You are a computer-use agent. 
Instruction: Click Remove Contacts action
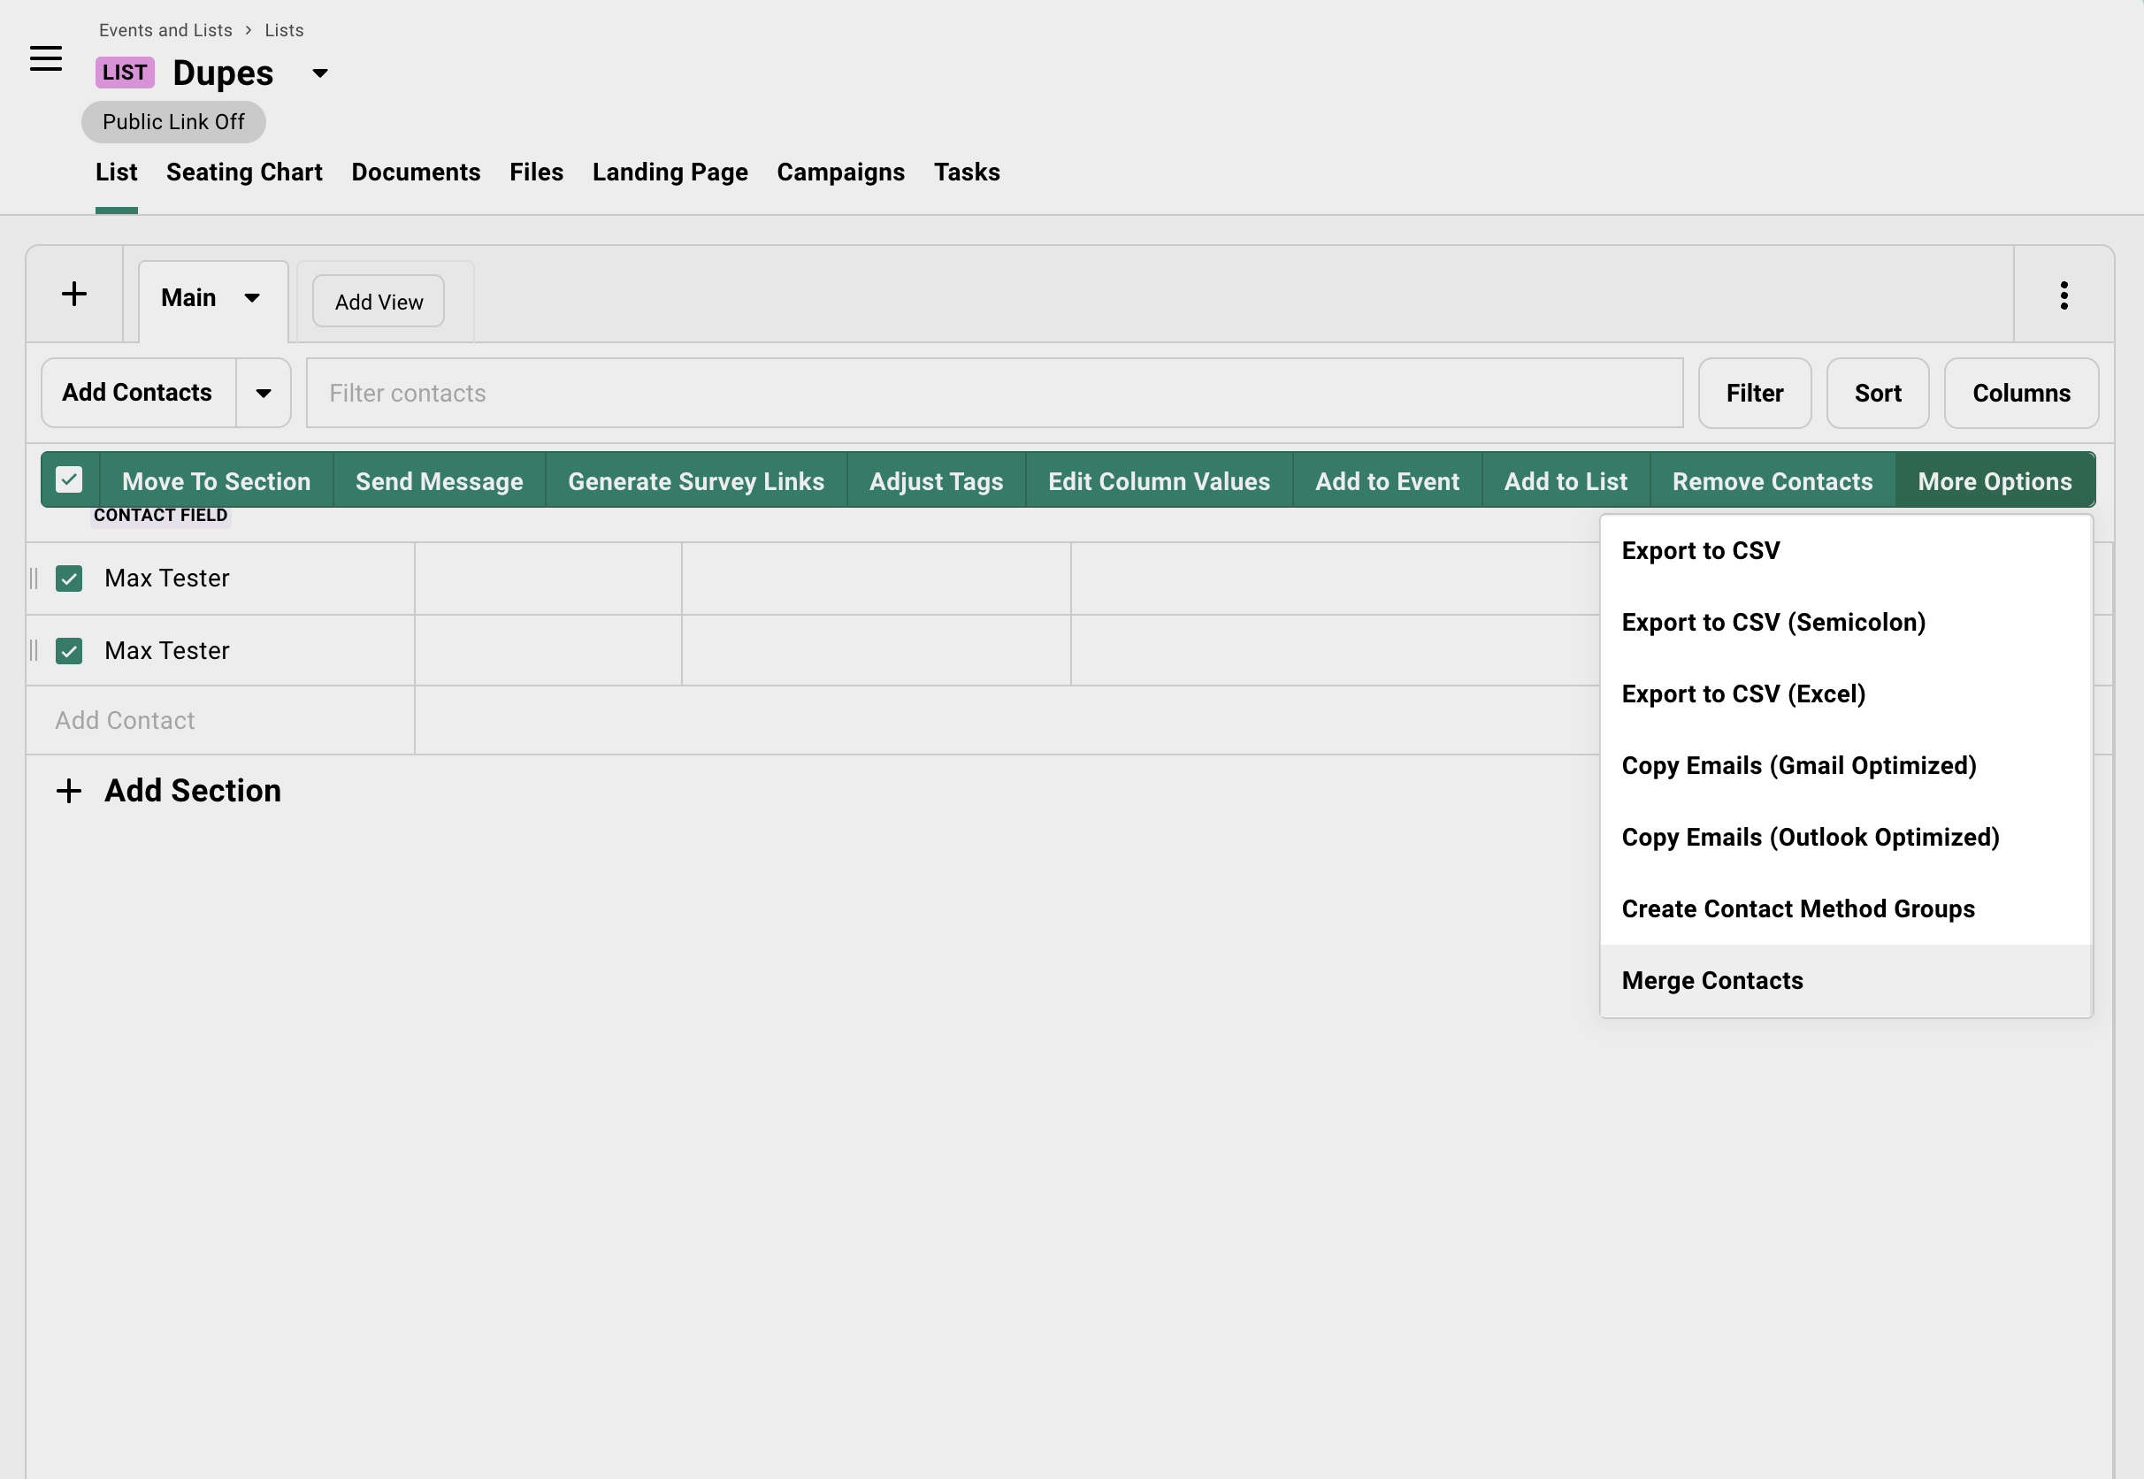pyautogui.click(x=1773, y=481)
